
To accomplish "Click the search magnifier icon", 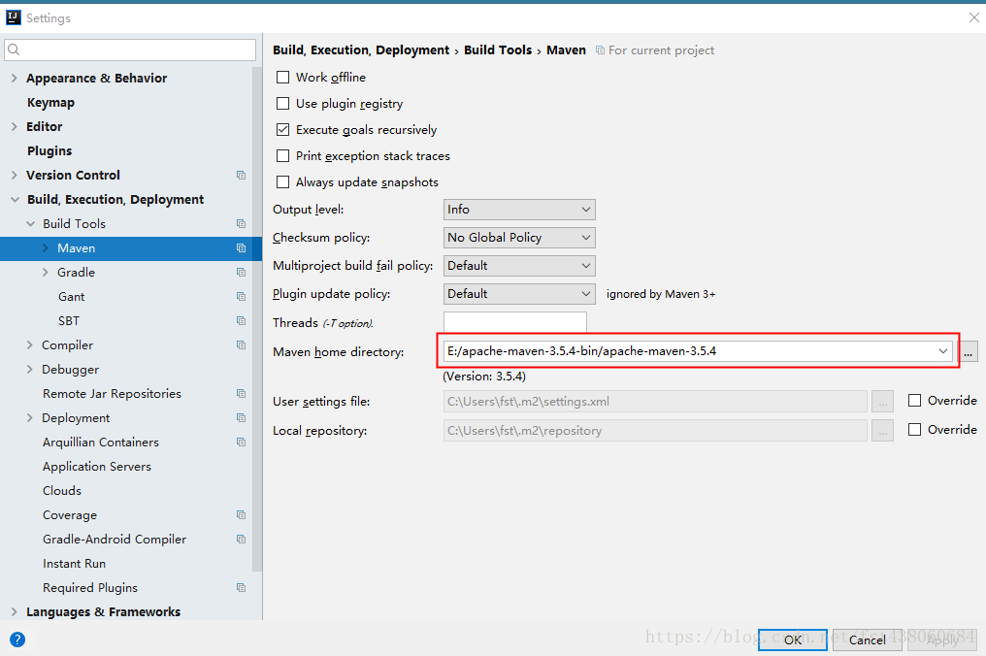I will click(14, 49).
